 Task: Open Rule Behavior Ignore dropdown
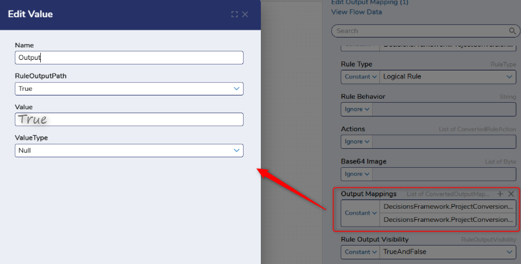click(357, 109)
